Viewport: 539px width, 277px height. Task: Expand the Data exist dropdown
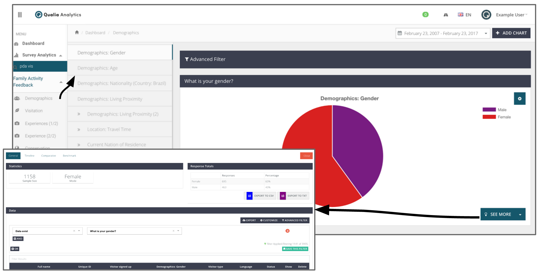pyautogui.click(x=79, y=231)
